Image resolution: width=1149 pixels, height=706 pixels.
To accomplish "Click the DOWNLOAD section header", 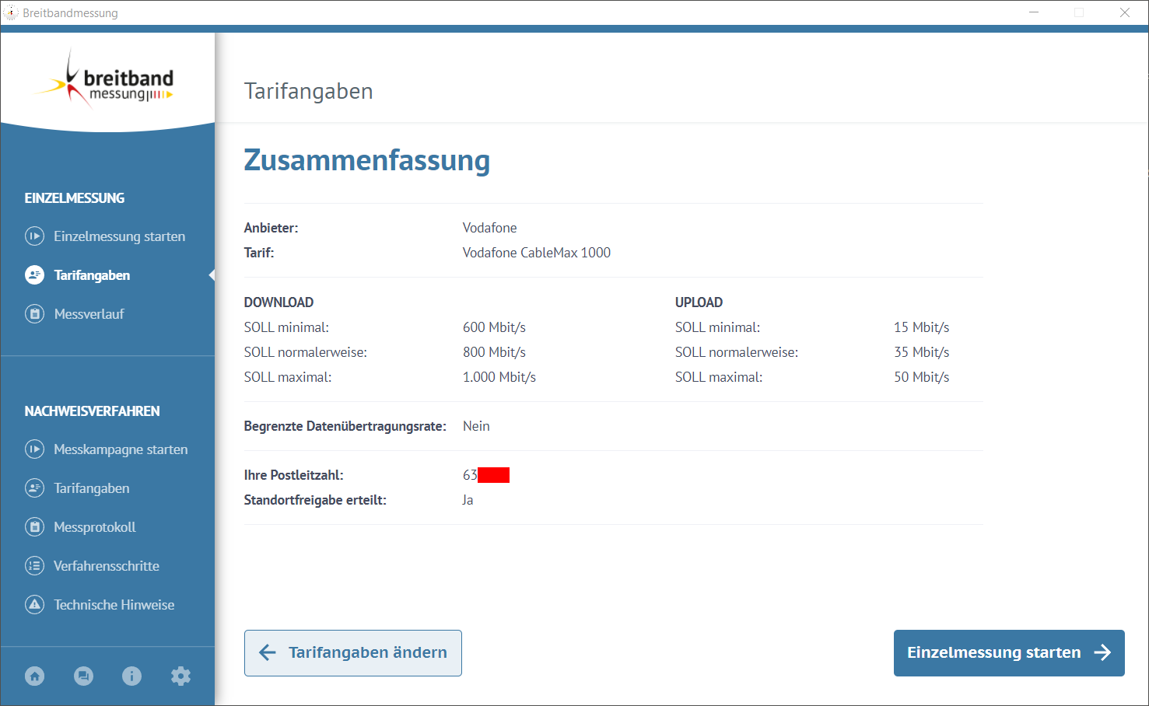I will click(278, 302).
